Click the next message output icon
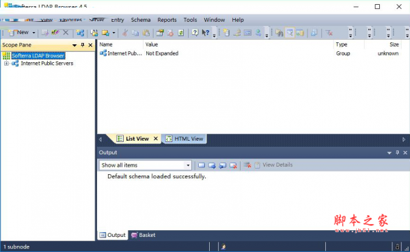Screen dimensions: 410x252 [212, 165]
